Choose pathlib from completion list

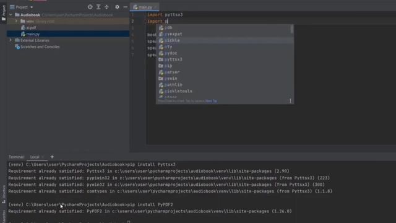coord(225,85)
